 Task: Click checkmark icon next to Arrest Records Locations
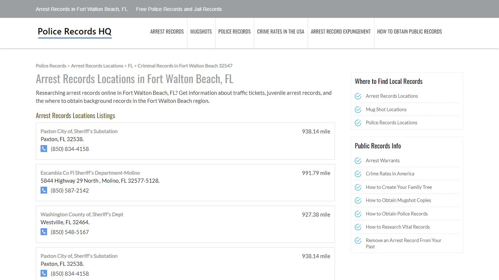point(358,96)
